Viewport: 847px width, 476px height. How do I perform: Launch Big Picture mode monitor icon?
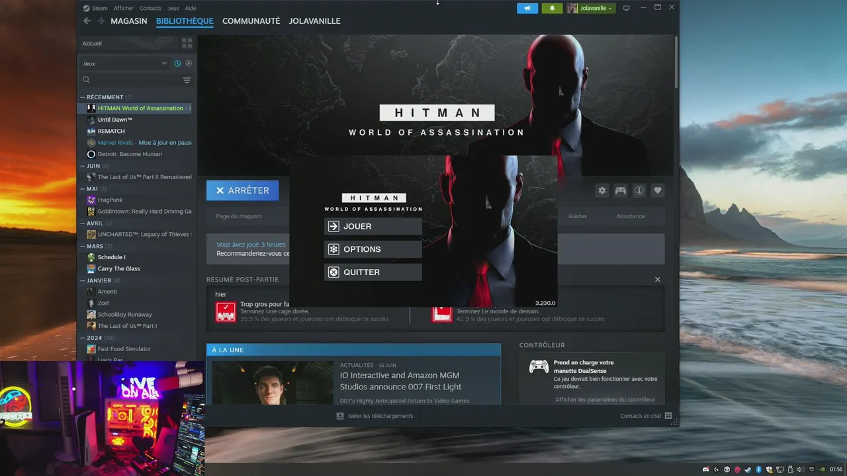tap(626, 8)
